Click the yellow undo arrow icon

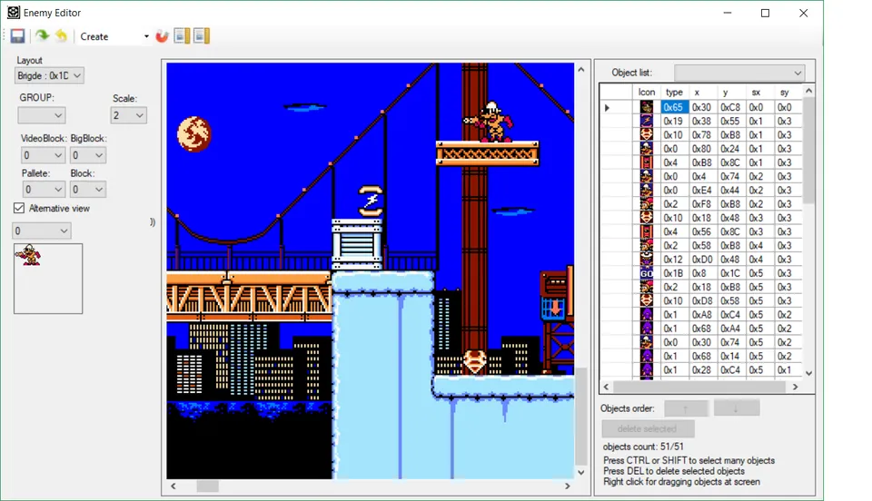point(61,36)
